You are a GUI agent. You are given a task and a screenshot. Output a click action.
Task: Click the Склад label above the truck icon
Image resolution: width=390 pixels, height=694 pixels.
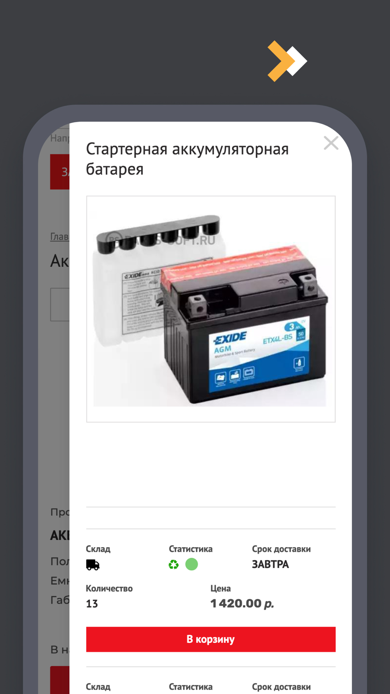(98, 549)
